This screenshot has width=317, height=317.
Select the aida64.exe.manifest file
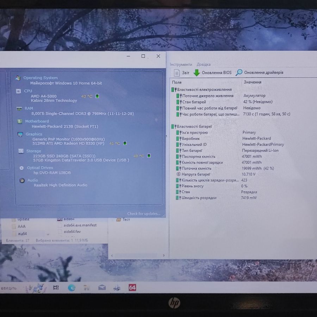(x=80, y=225)
